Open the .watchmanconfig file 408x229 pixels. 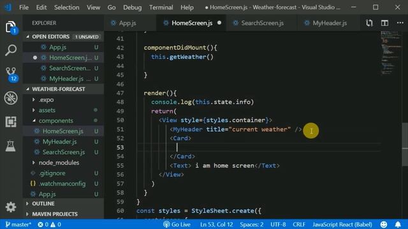(64, 184)
